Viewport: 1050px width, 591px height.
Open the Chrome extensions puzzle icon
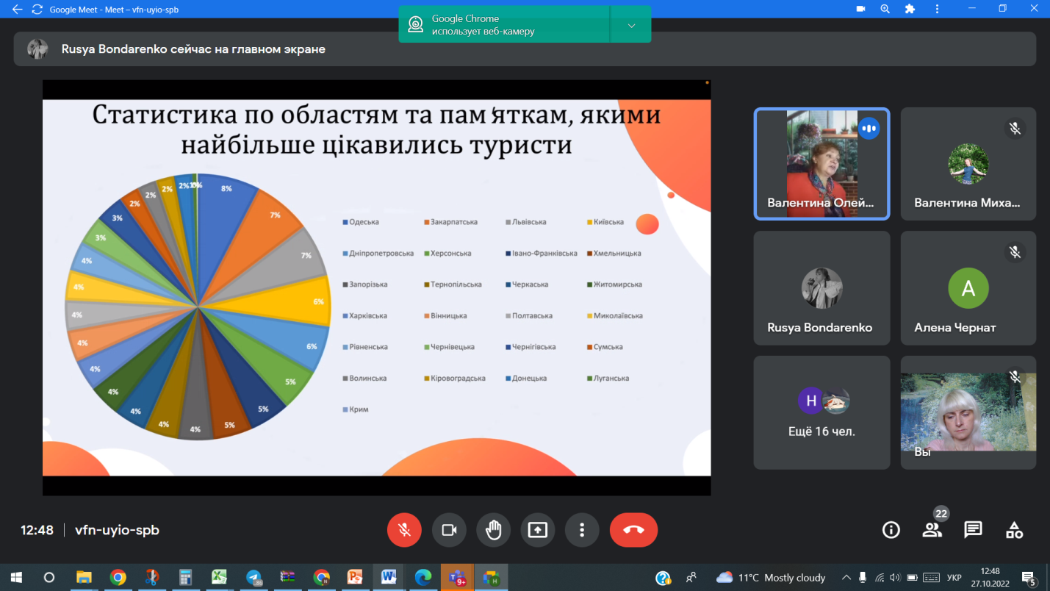click(x=910, y=9)
